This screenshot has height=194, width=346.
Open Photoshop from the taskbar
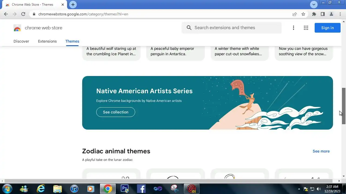(124, 189)
